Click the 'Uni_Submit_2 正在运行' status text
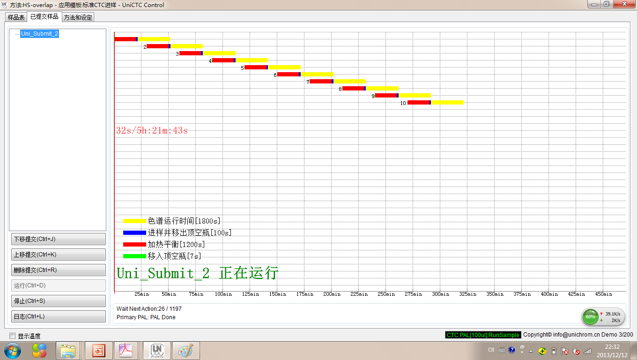The height and width of the screenshot is (360, 637). point(197,273)
